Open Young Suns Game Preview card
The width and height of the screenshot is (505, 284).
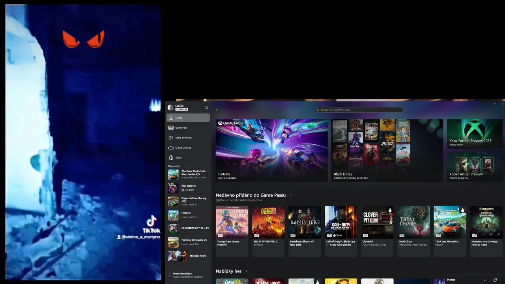pyautogui.click(x=232, y=231)
